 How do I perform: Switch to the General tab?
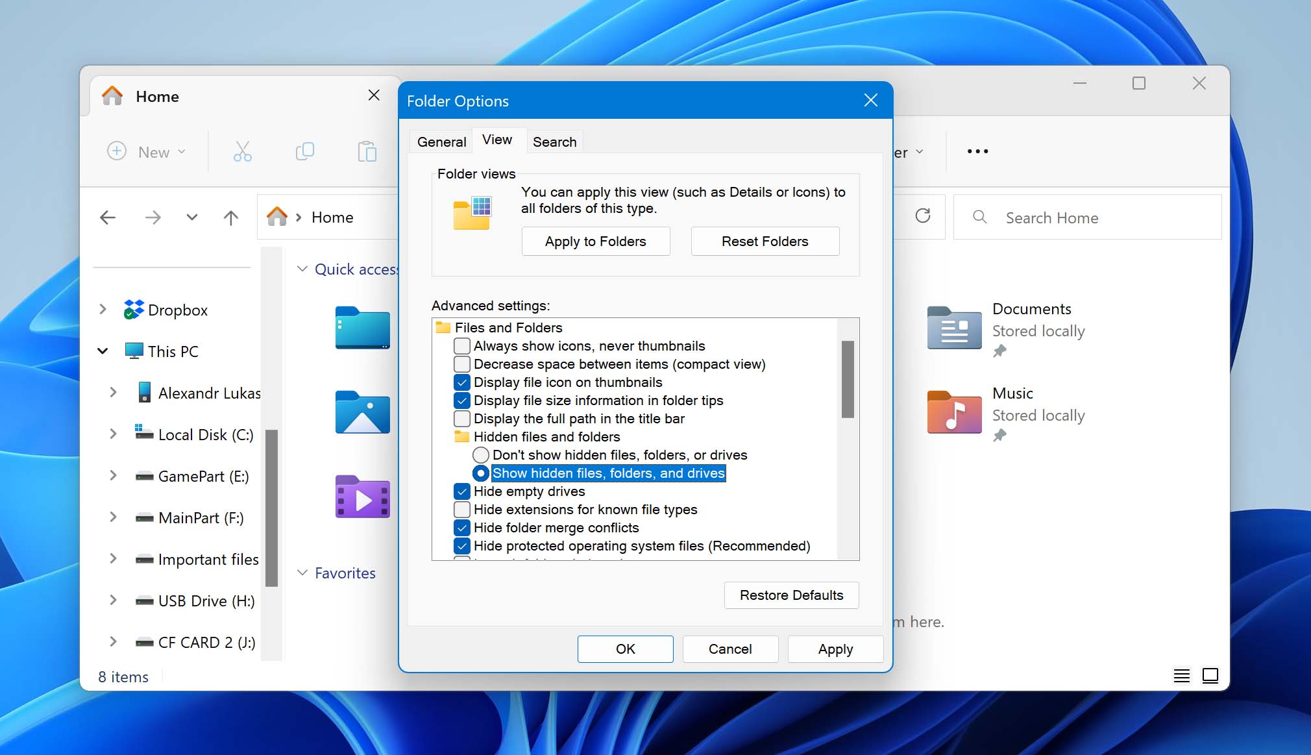click(440, 142)
